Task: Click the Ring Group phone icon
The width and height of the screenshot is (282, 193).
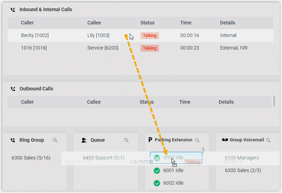Action: click(x=13, y=140)
